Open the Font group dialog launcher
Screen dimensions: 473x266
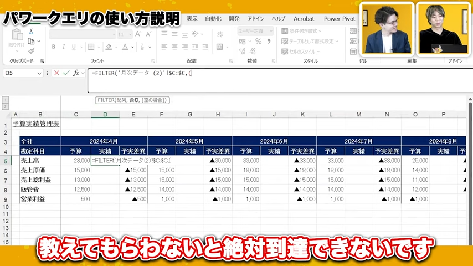(153, 61)
